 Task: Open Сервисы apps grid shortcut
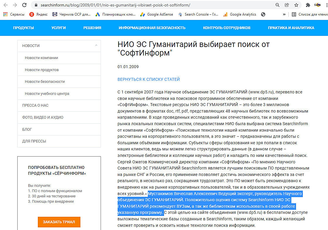14,14
